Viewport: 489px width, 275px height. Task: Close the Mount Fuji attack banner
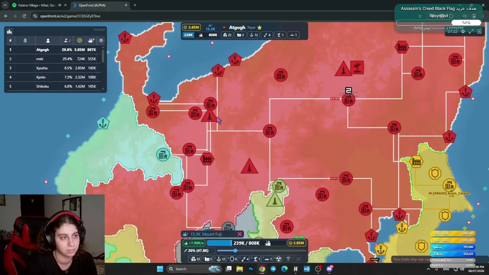coord(240,234)
